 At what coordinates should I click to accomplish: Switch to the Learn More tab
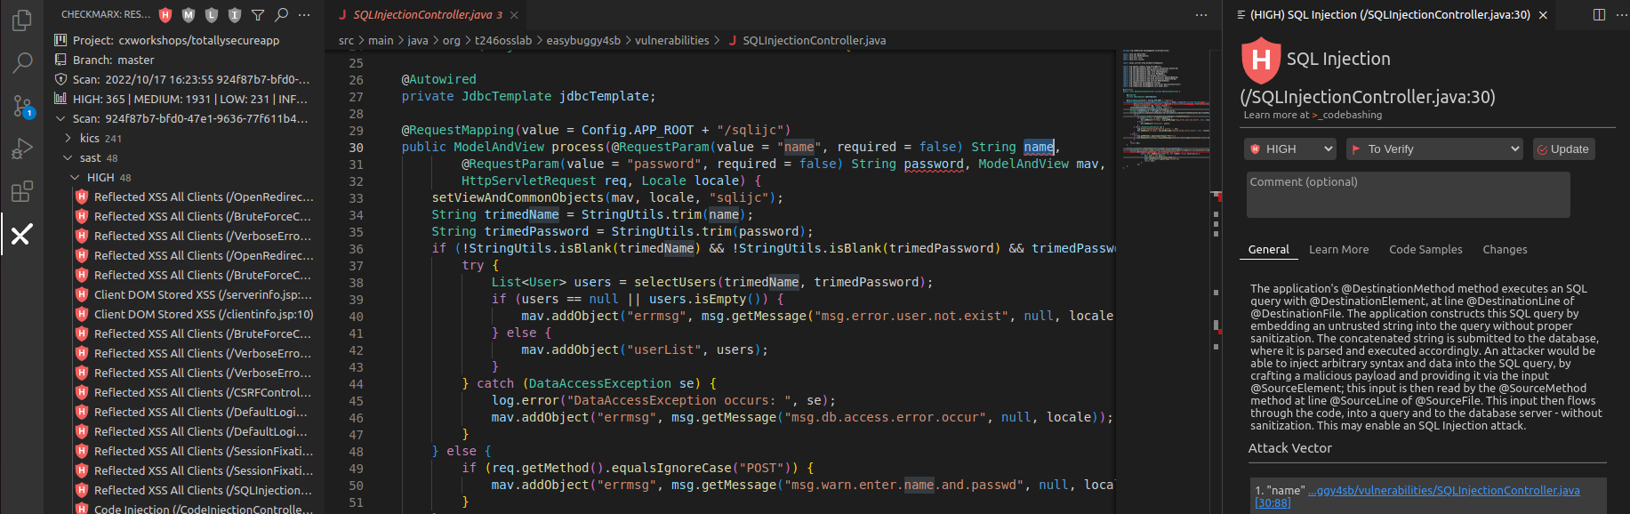1338,250
